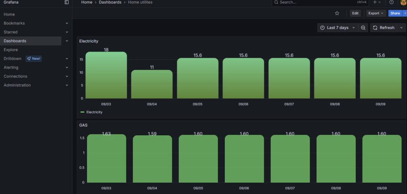Screen dimensions: 407x194
Task: Click into the Search field
Action: point(314,2)
